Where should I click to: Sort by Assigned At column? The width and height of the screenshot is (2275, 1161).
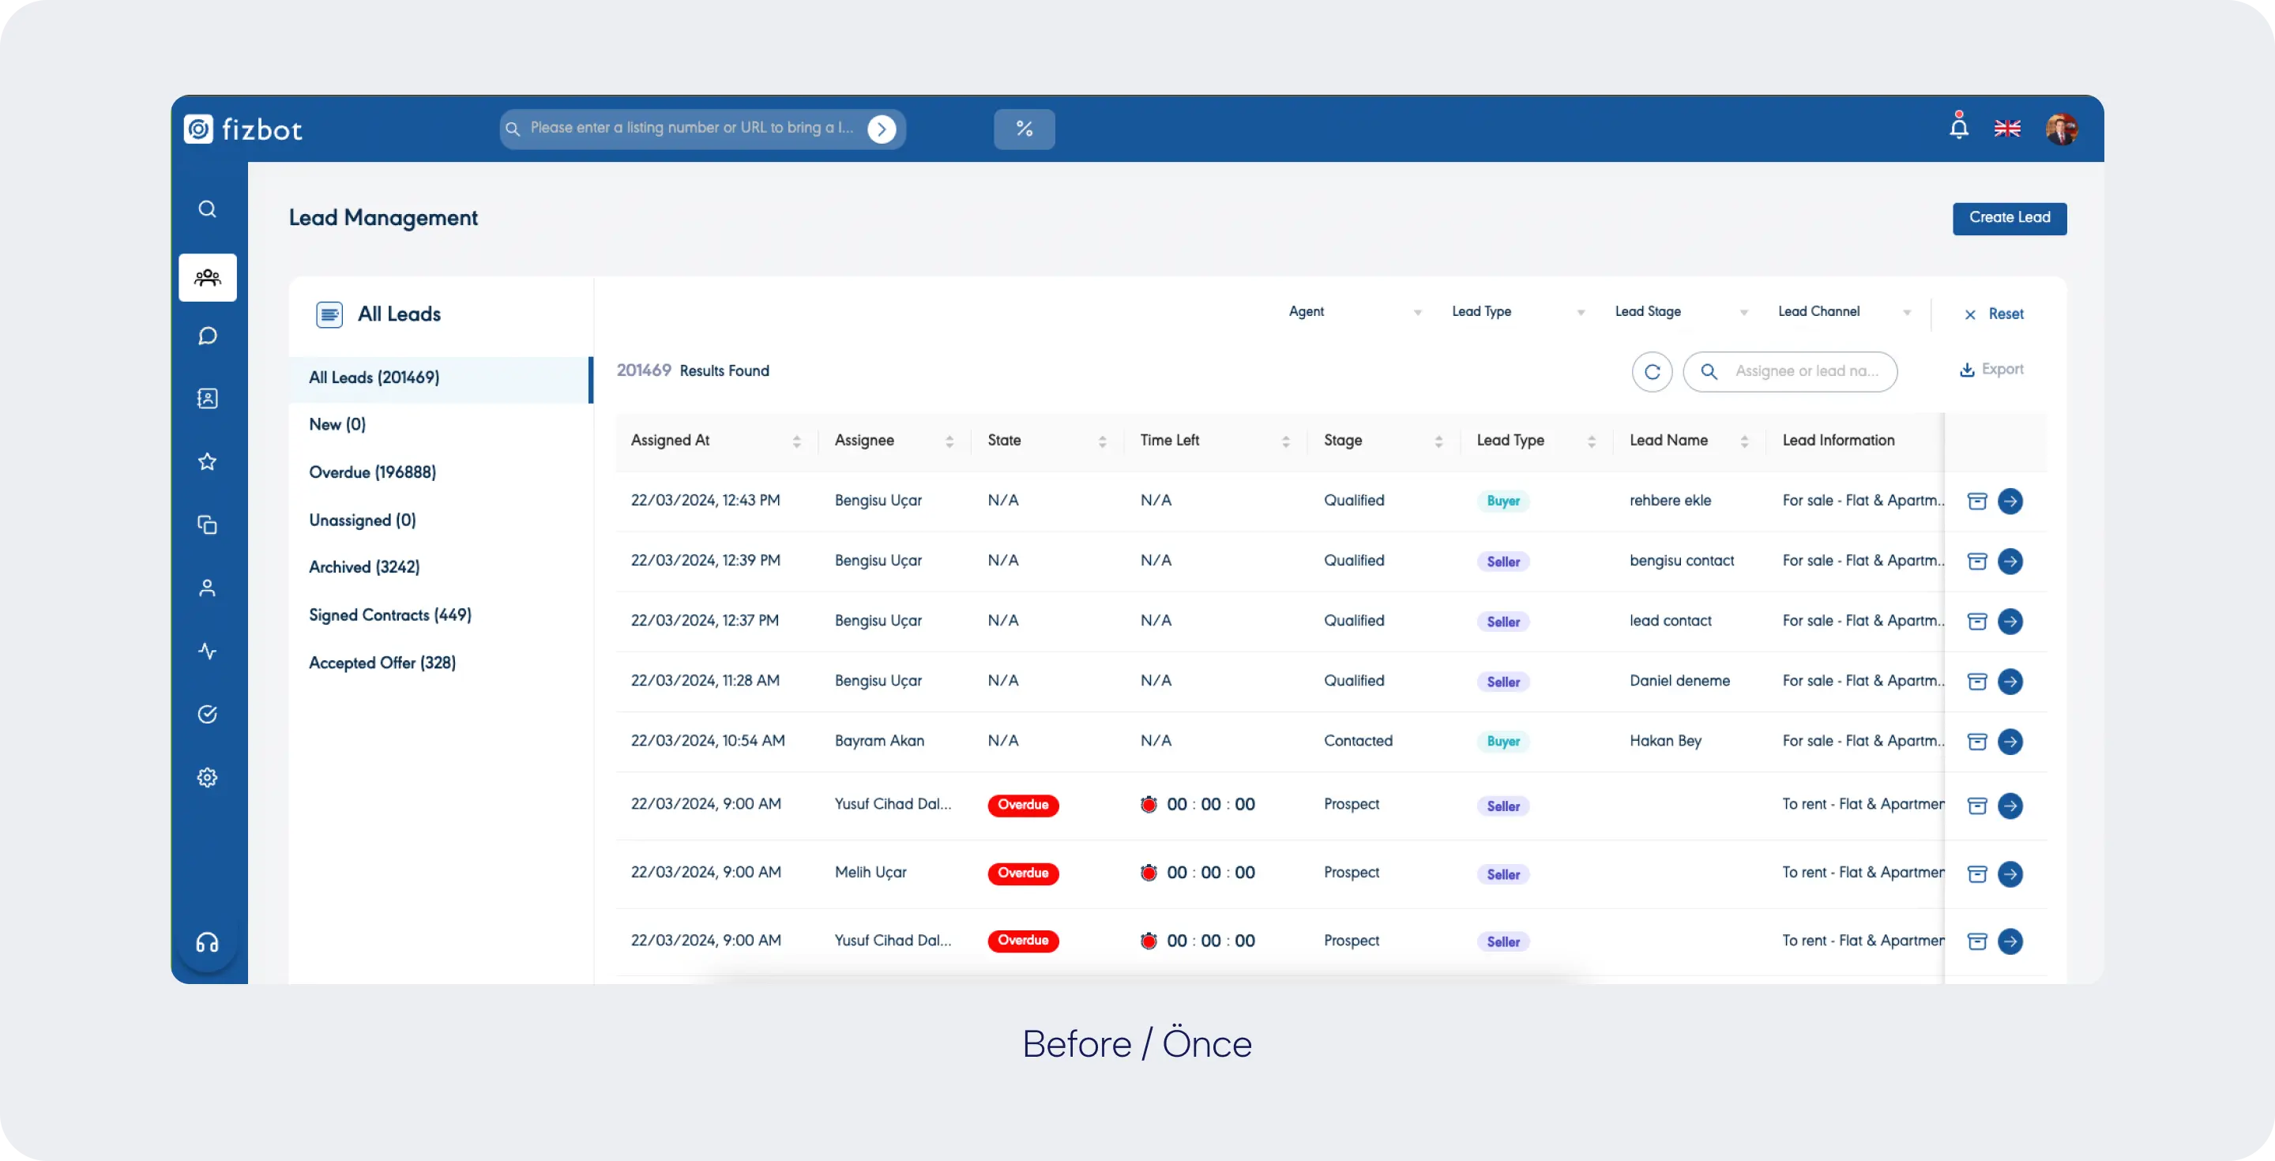coord(795,441)
